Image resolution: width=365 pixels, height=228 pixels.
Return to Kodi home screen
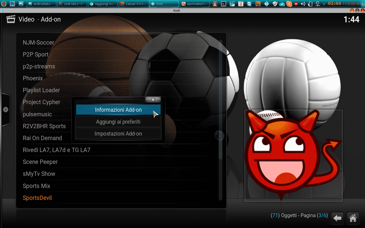353,218
